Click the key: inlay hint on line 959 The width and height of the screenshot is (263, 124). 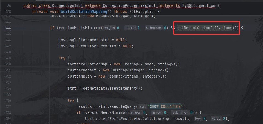pos(198,119)
